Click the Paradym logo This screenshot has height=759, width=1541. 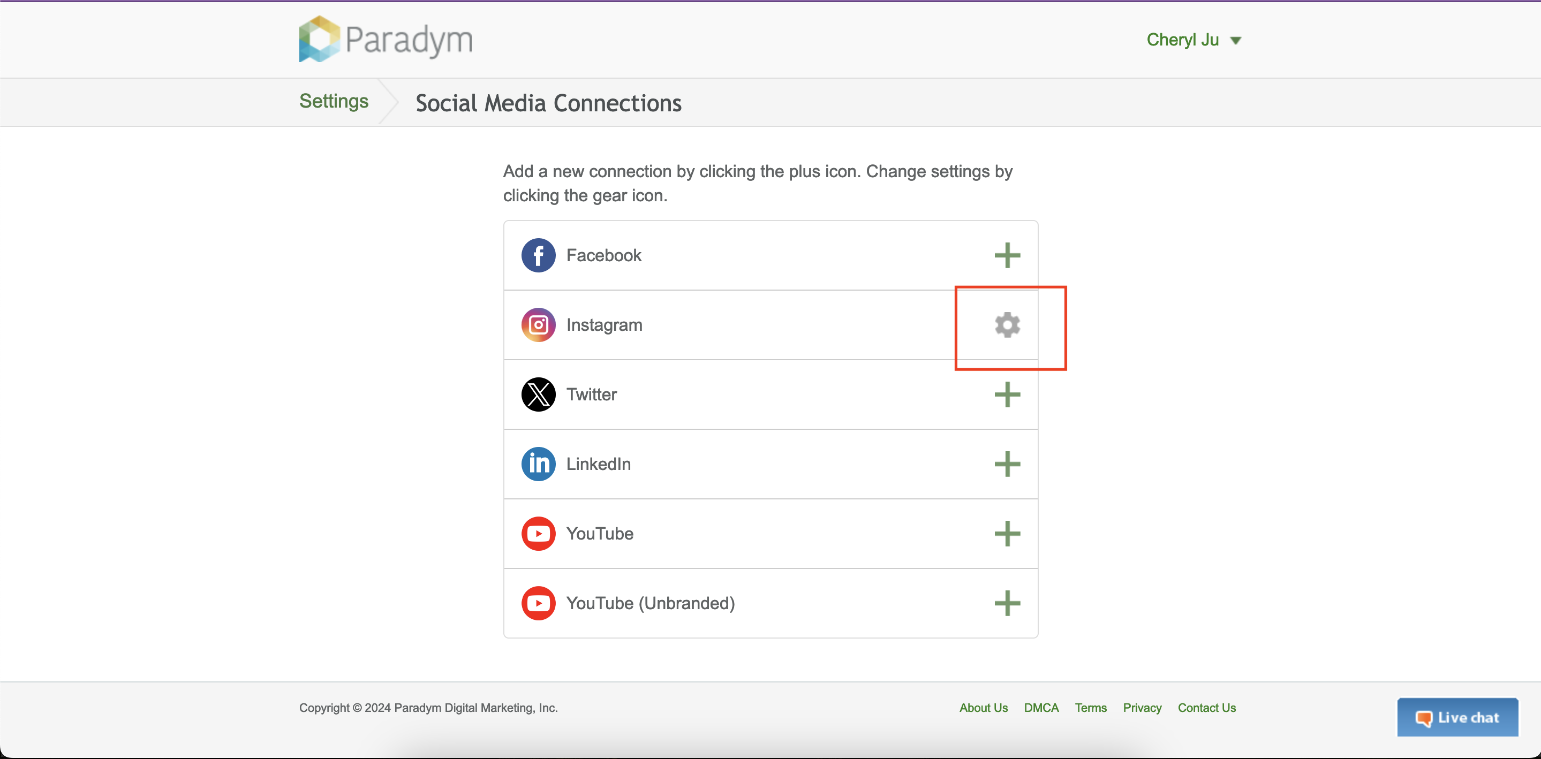coord(386,40)
